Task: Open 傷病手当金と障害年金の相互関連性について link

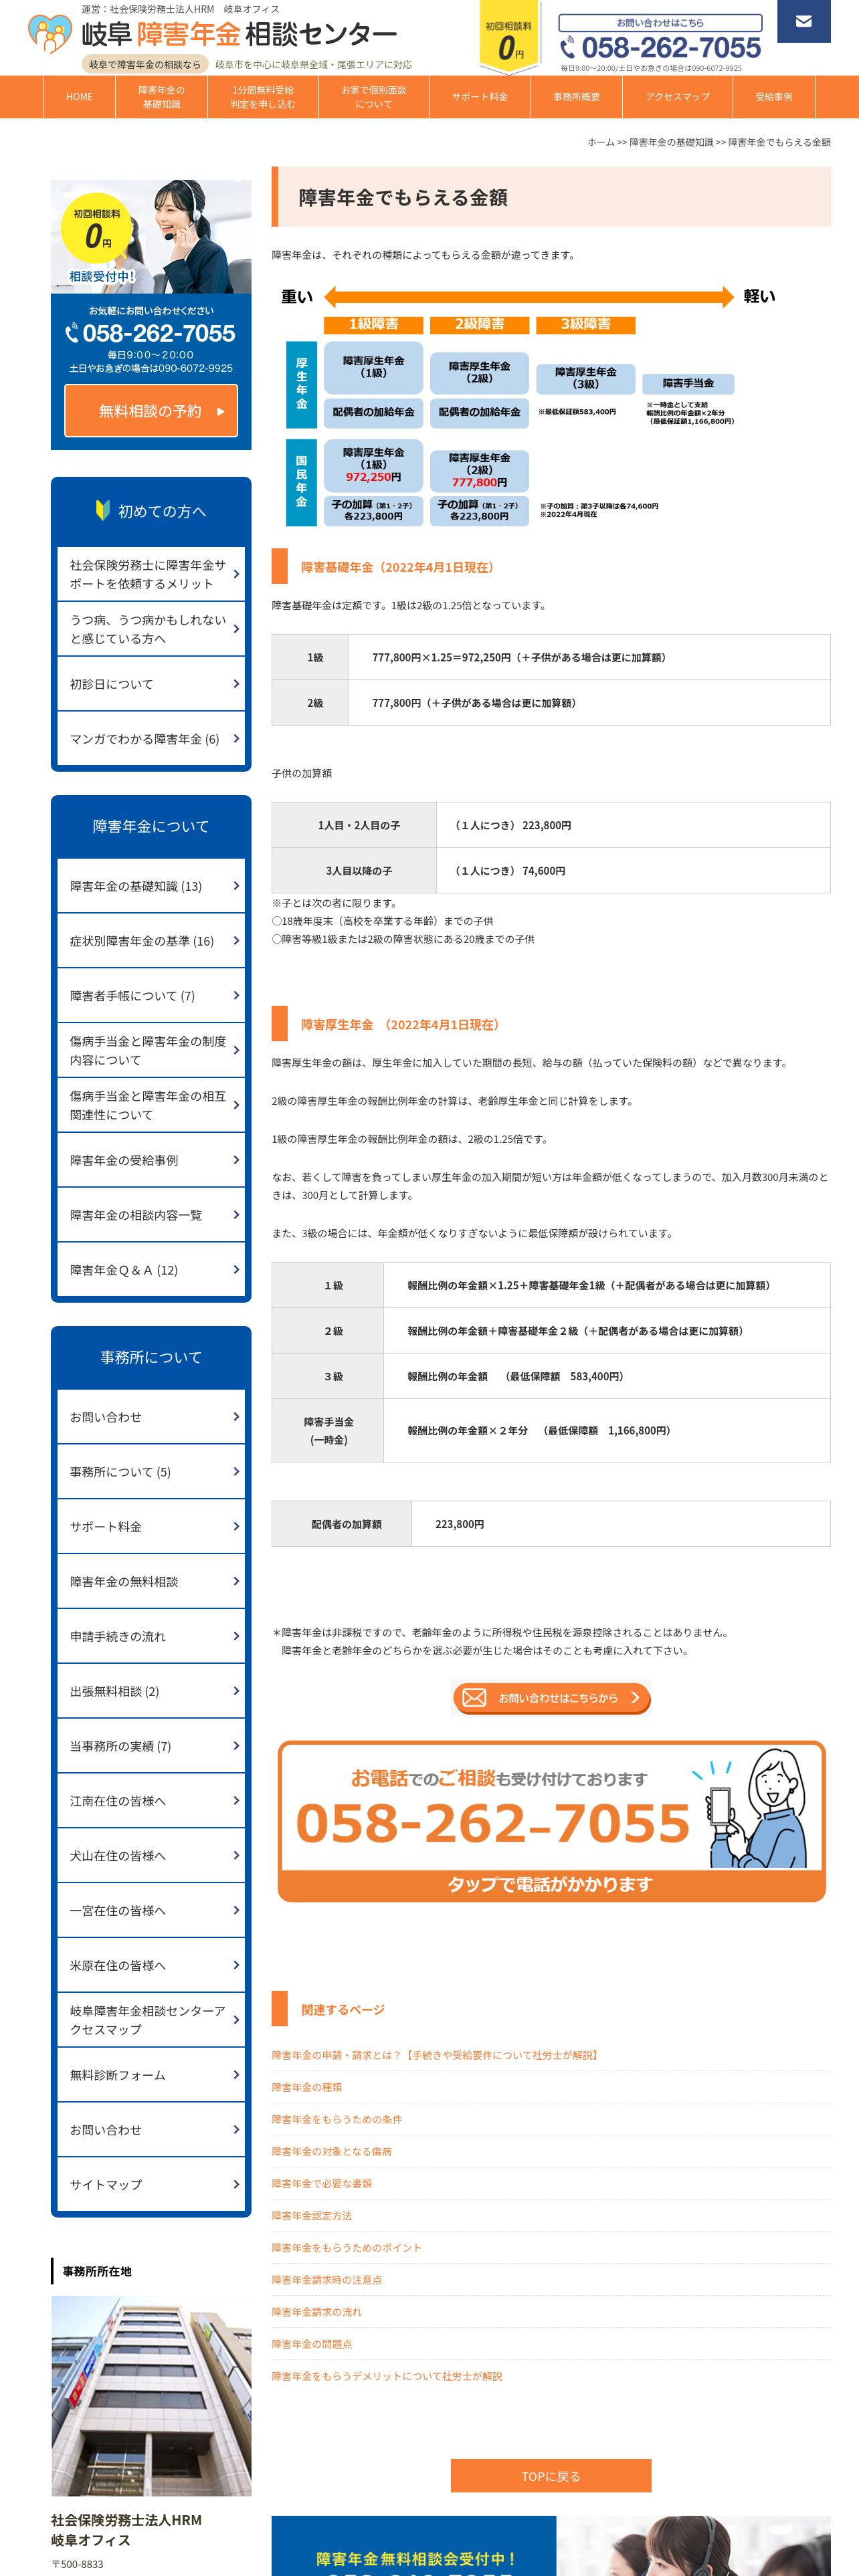Action: [x=151, y=1105]
